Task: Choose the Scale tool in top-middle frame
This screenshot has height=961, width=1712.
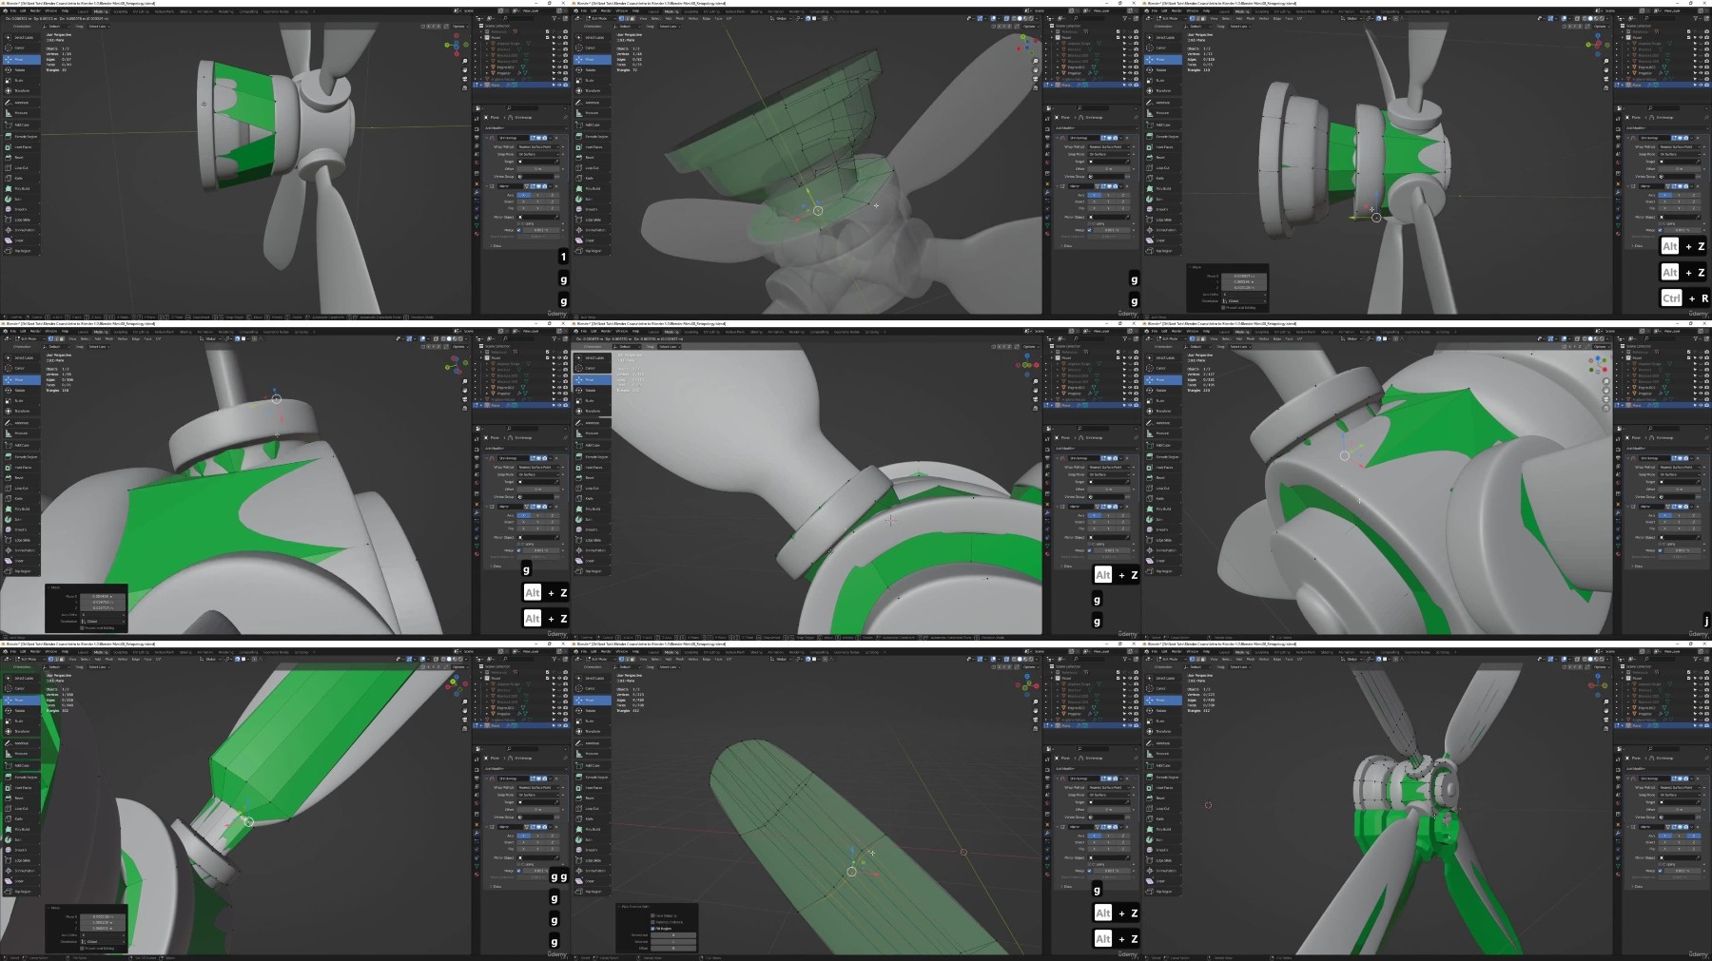Action: click(x=593, y=80)
